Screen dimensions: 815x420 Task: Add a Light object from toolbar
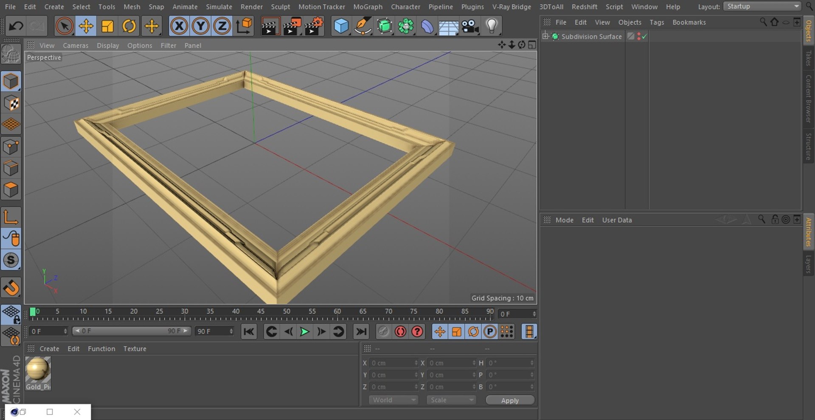coord(492,26)
